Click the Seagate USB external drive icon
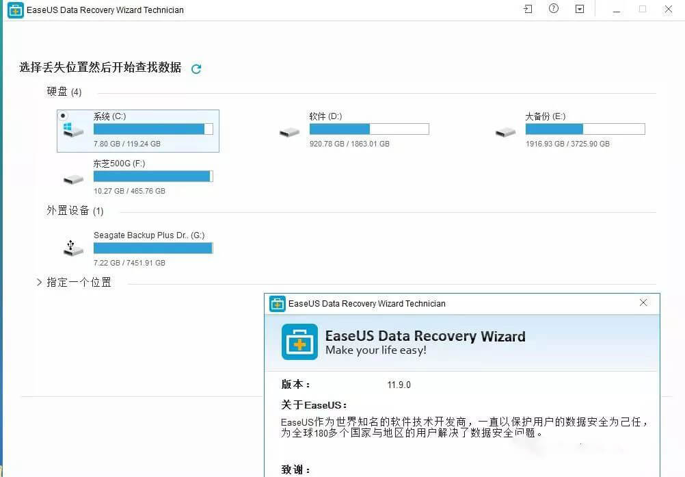This screenshot has height=477, width=685. [73, 248]
